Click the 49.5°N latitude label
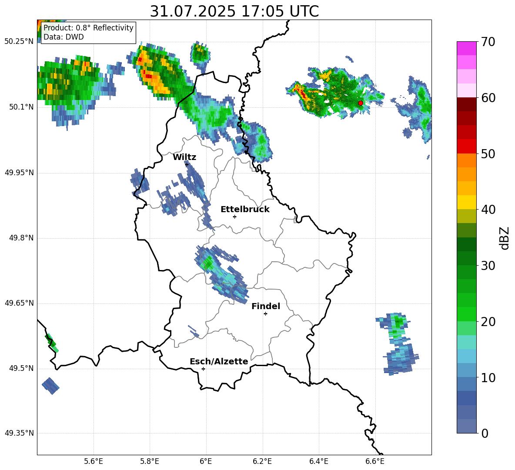The image size is (515, 470). [21, 368]
